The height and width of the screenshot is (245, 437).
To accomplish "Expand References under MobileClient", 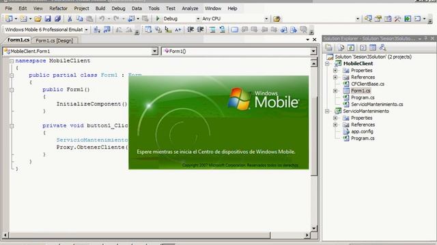I will (335, 77).
